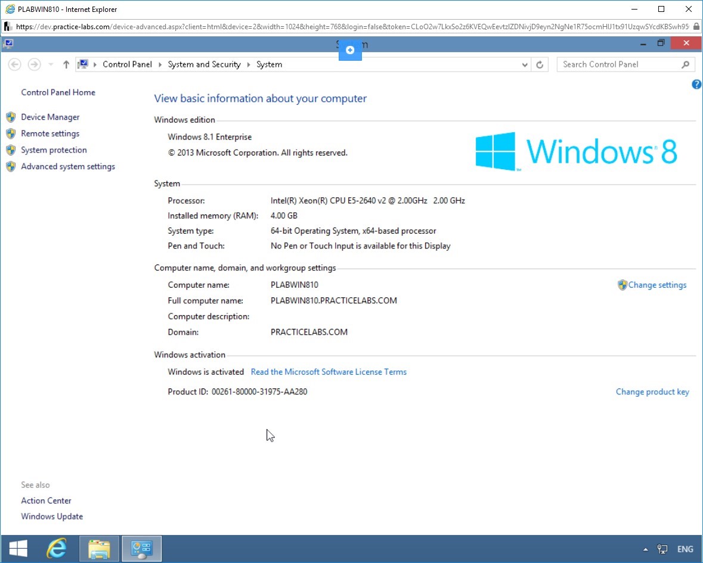Open Action Center under See also
The width and height of the screenshot is (703, 563).
coord(46,501)
